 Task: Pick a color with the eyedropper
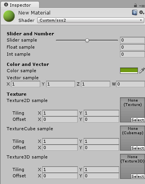pos(142,71)
